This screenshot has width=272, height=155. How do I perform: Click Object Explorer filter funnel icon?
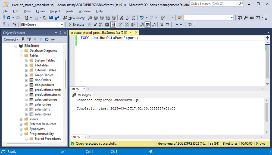click(x=40, y=39)
